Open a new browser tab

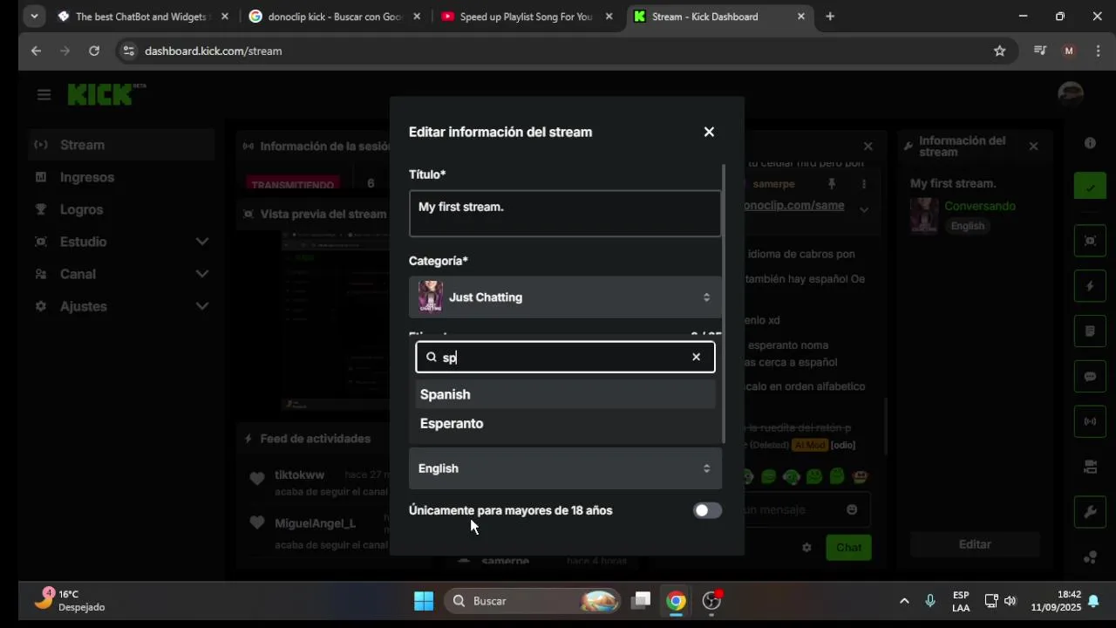click(830, 17)
